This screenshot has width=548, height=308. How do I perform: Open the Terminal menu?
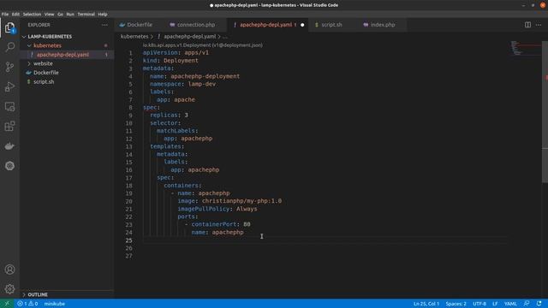point(86,15)
